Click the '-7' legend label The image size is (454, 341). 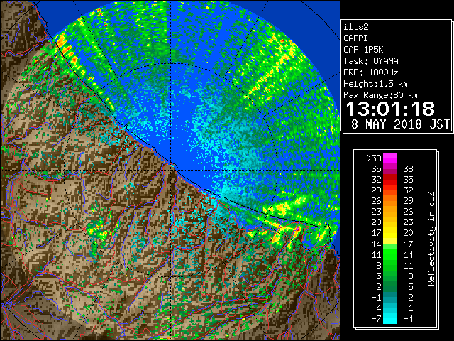pyautogui.click(x=376, y=319)
